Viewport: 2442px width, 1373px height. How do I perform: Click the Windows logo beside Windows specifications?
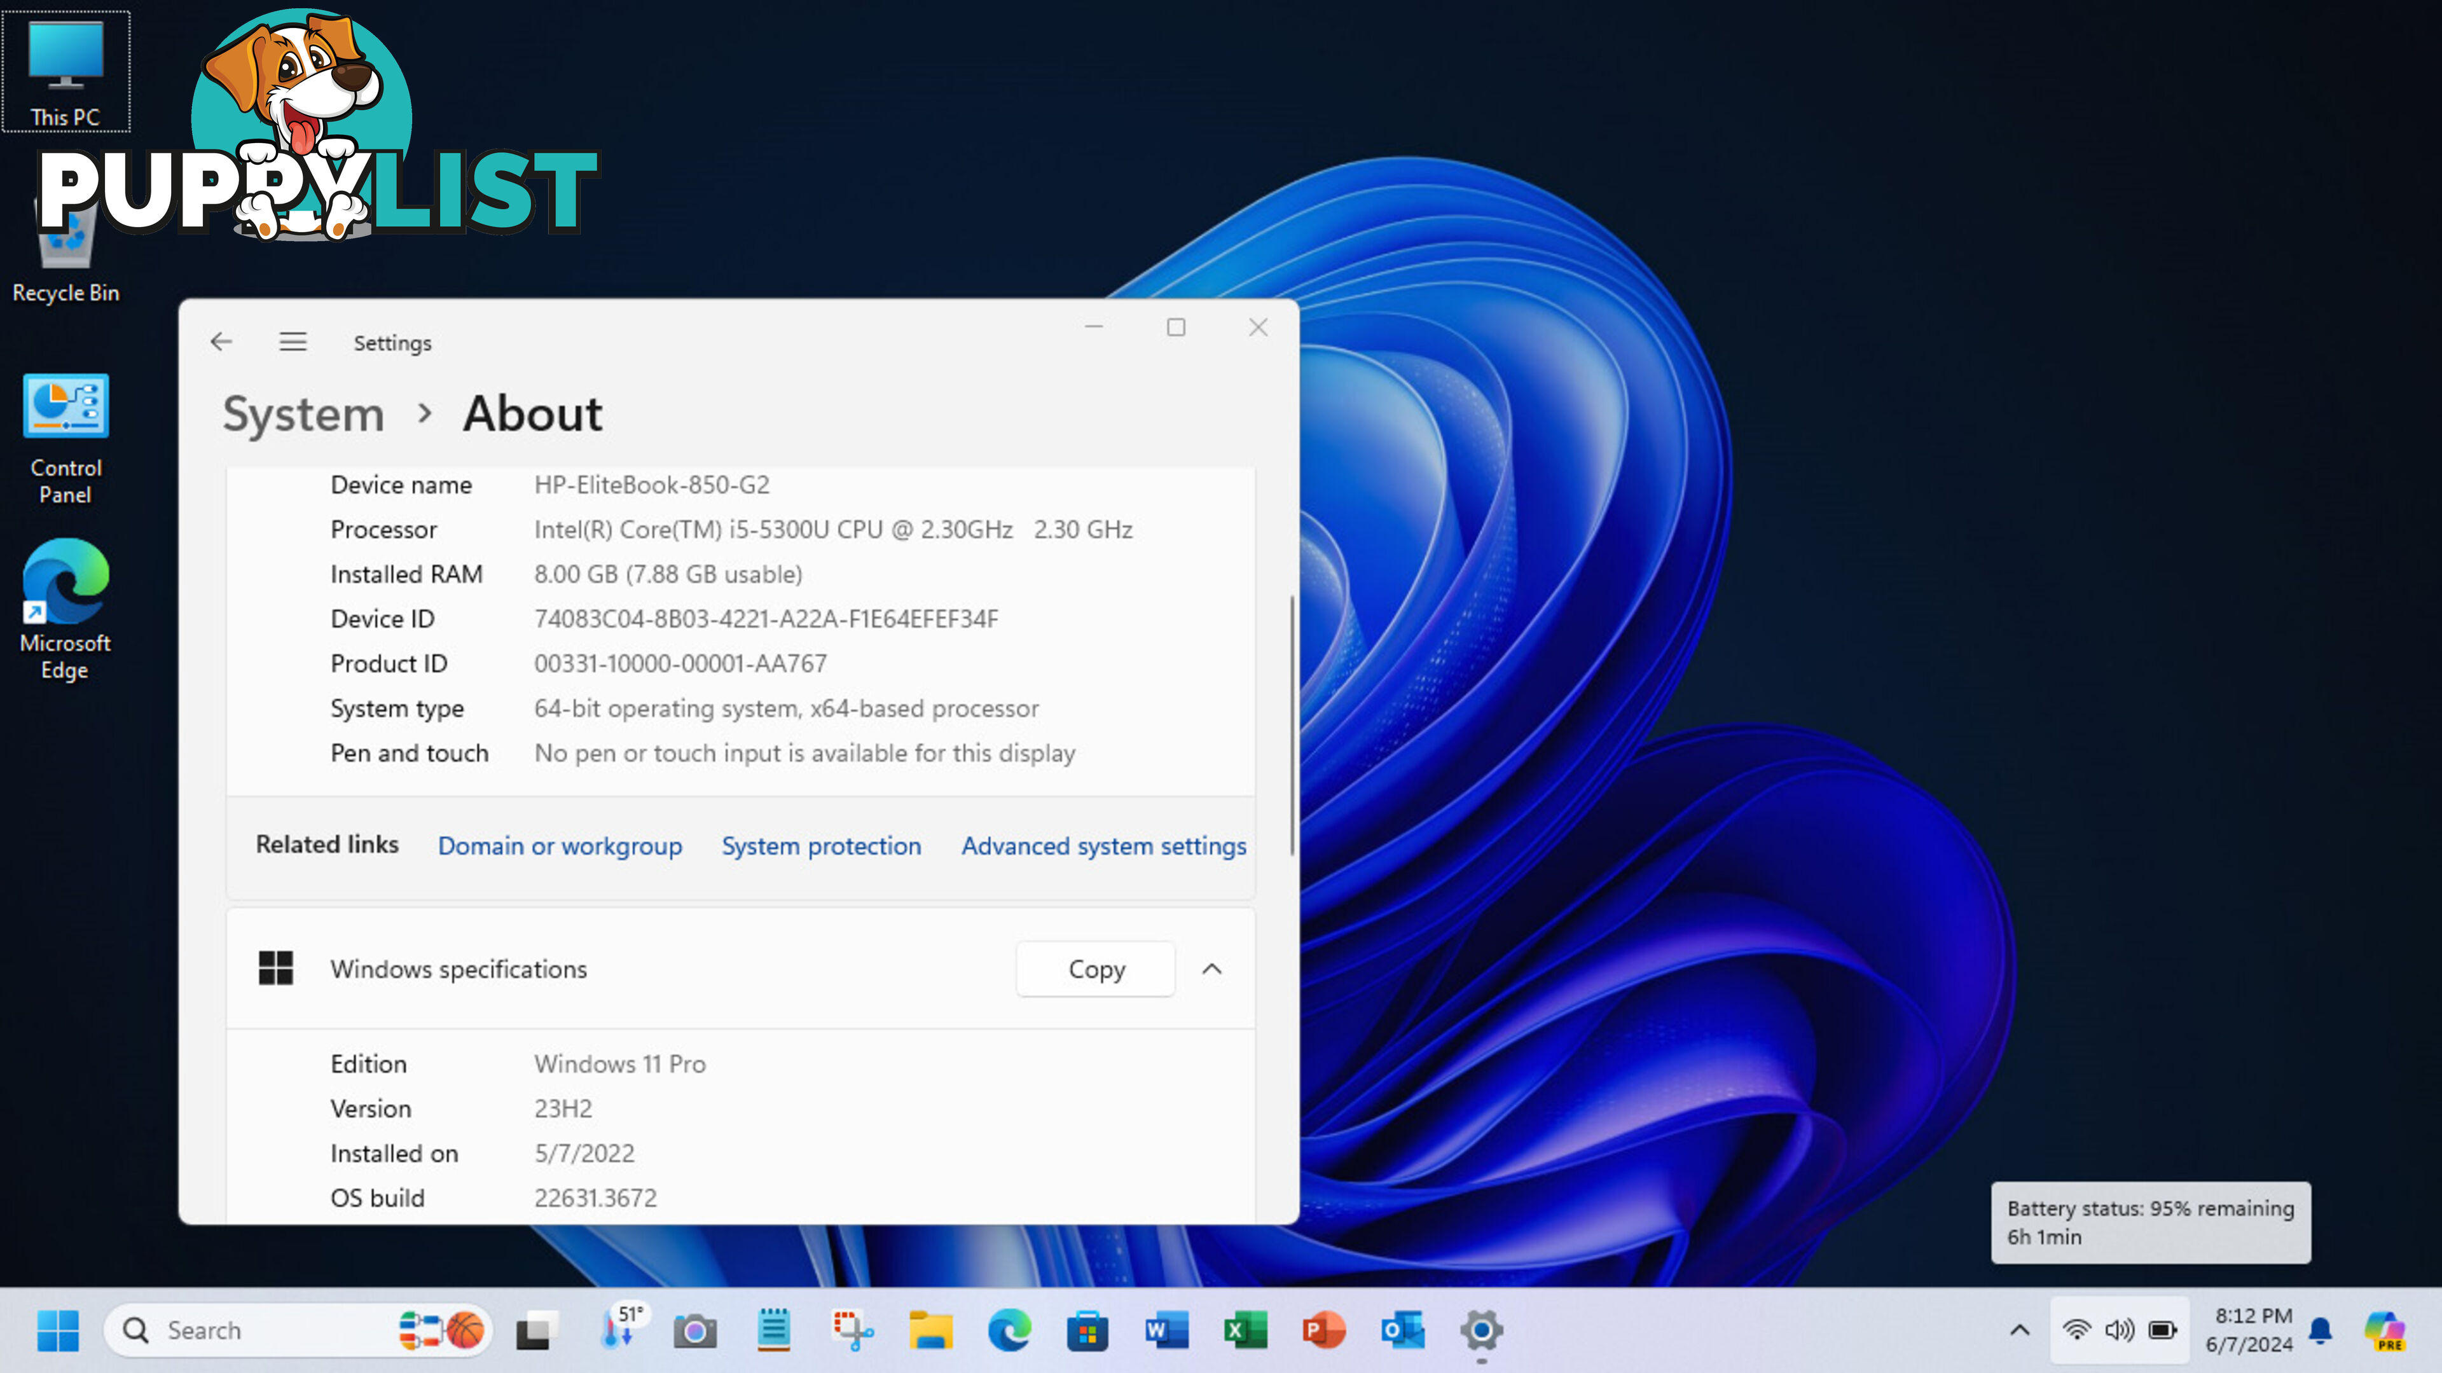point(276,968)
